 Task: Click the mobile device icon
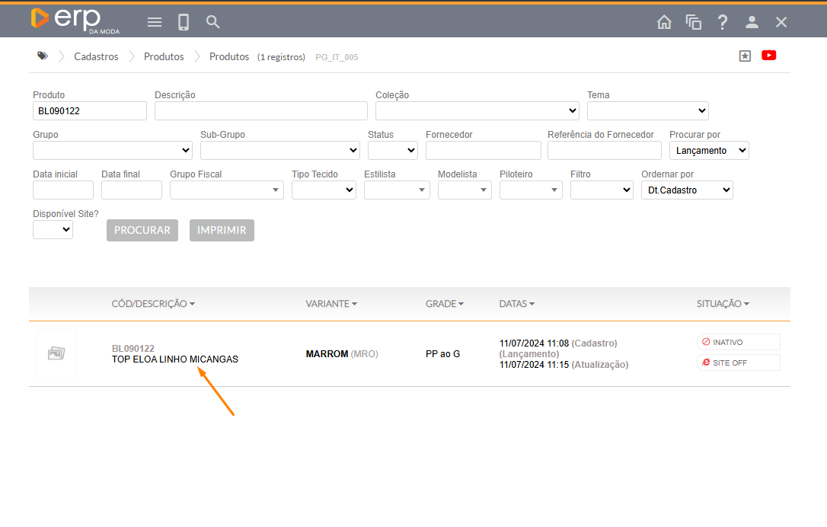click(184, 22)
